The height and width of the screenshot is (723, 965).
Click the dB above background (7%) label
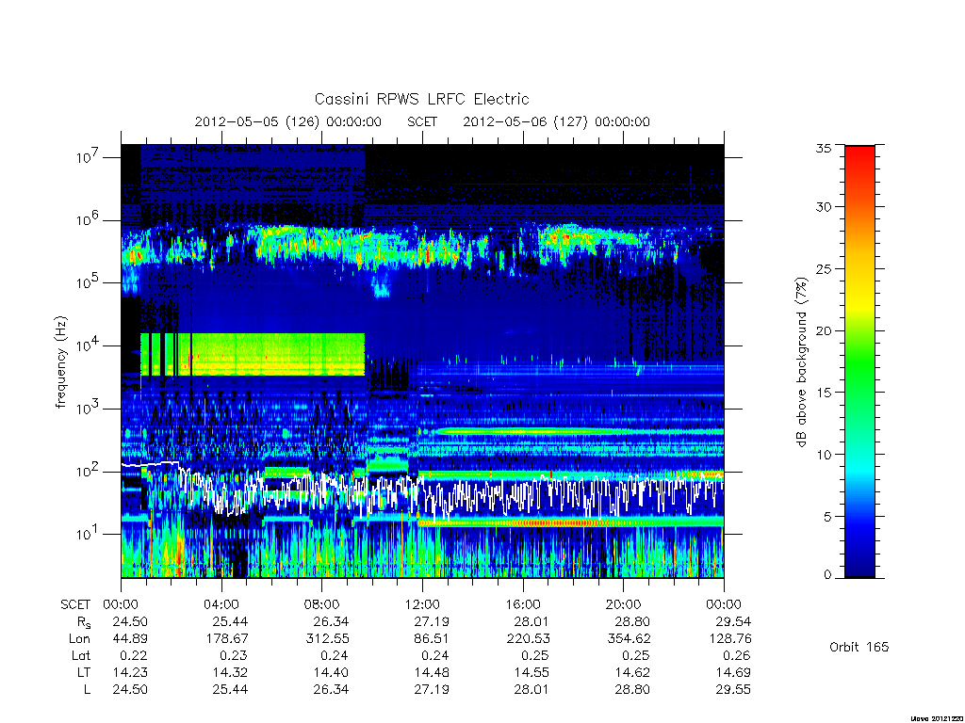point(801,361)
